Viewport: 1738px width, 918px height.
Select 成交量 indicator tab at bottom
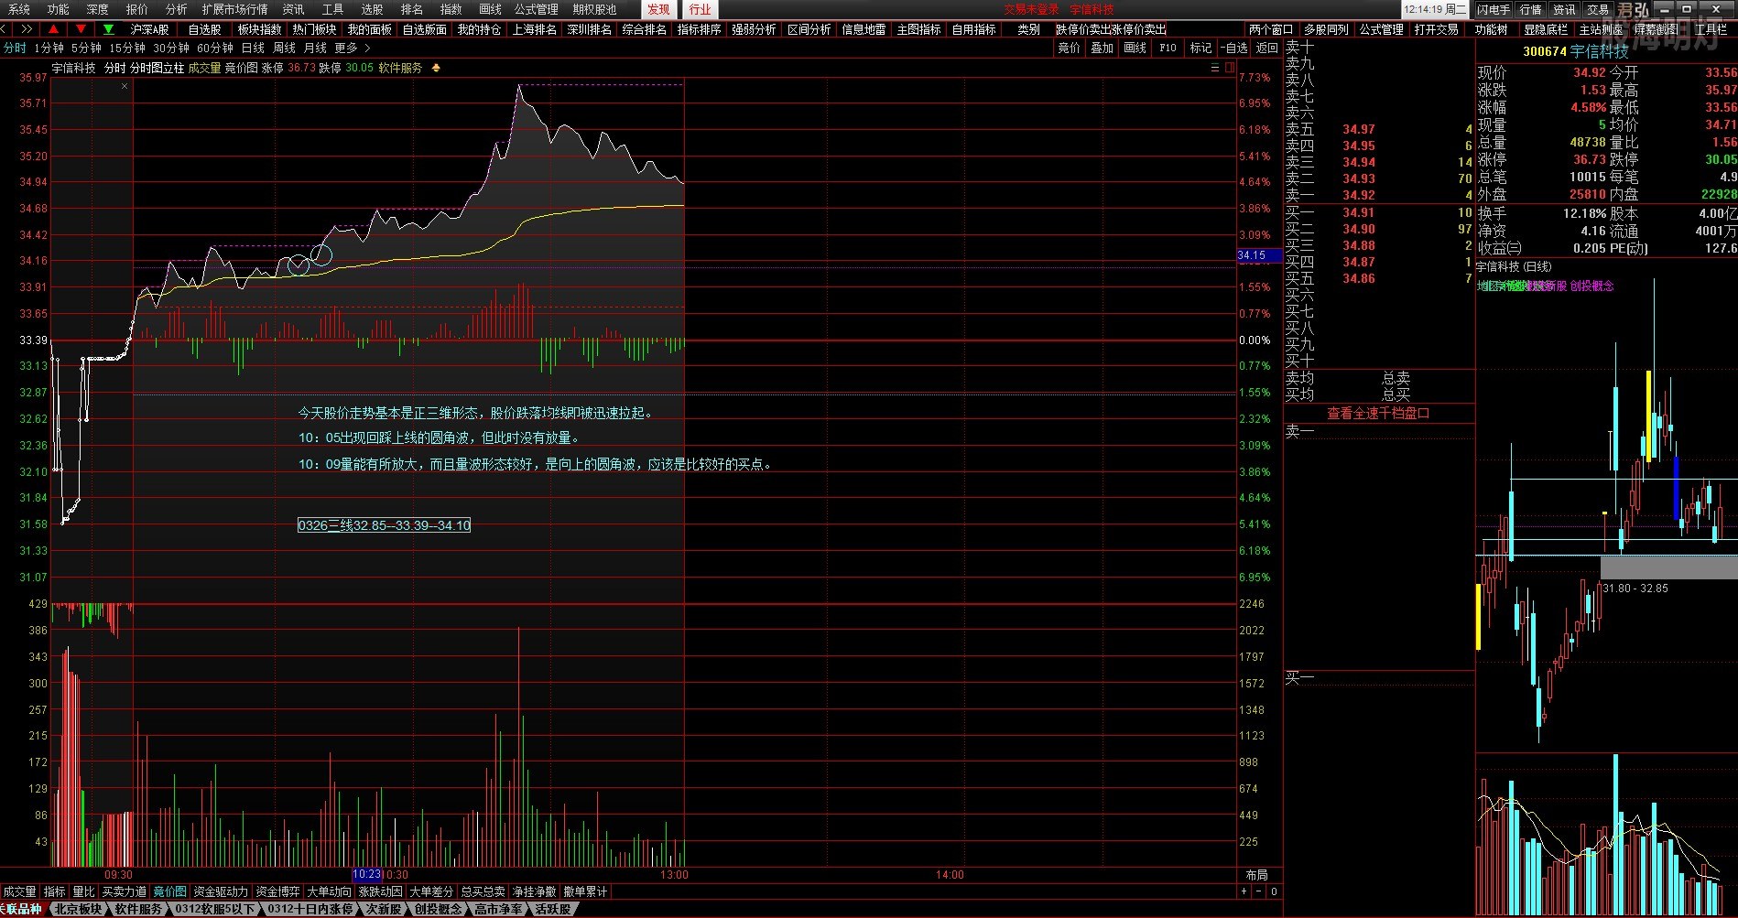click(x=19, y=891)
